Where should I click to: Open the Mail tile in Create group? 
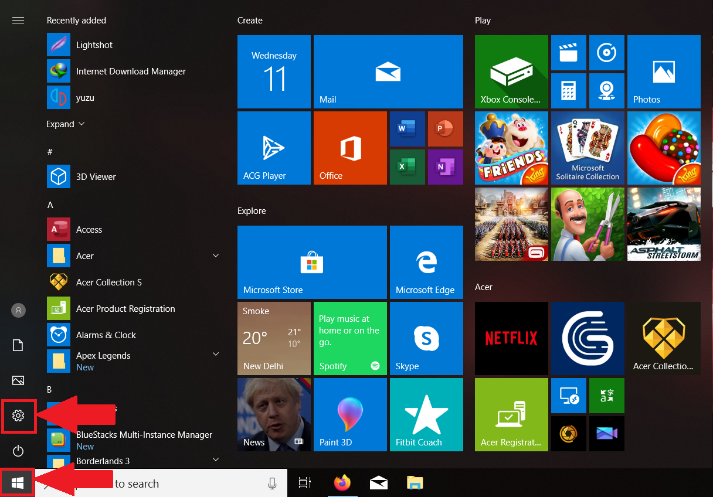(x=388, y=72)
